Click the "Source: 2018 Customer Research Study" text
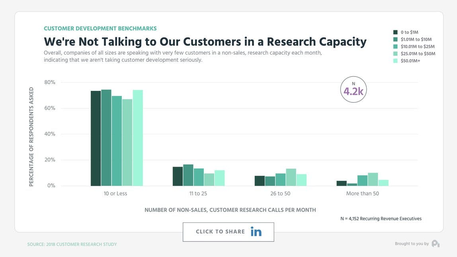 pos(72,244)
